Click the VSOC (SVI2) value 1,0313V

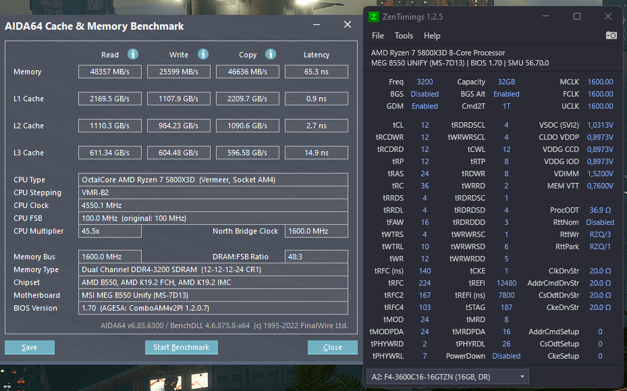pos(600,125)
